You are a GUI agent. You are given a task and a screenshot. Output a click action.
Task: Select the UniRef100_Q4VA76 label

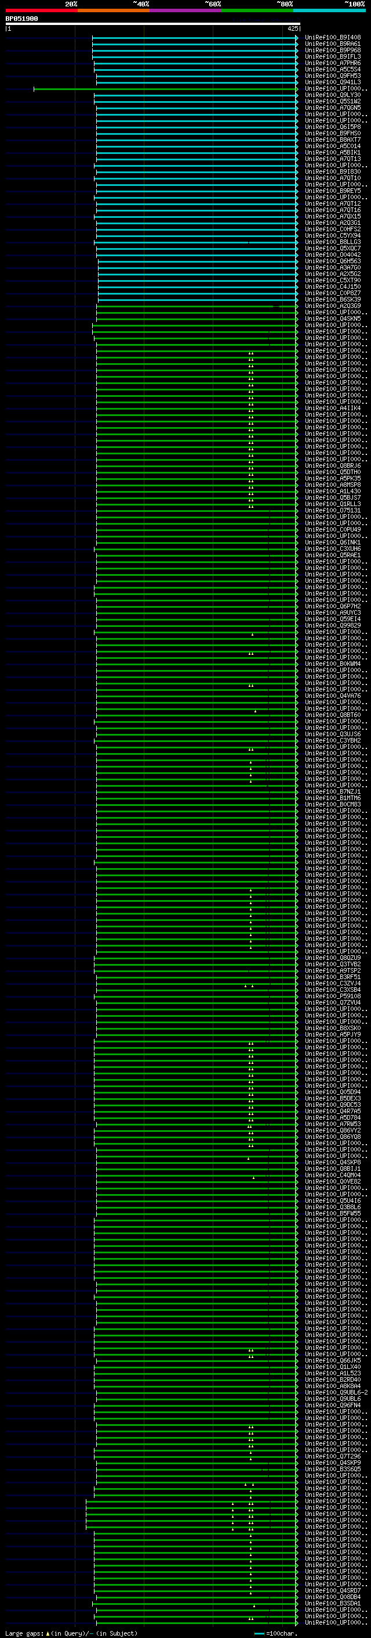click(x=333, y=696)
